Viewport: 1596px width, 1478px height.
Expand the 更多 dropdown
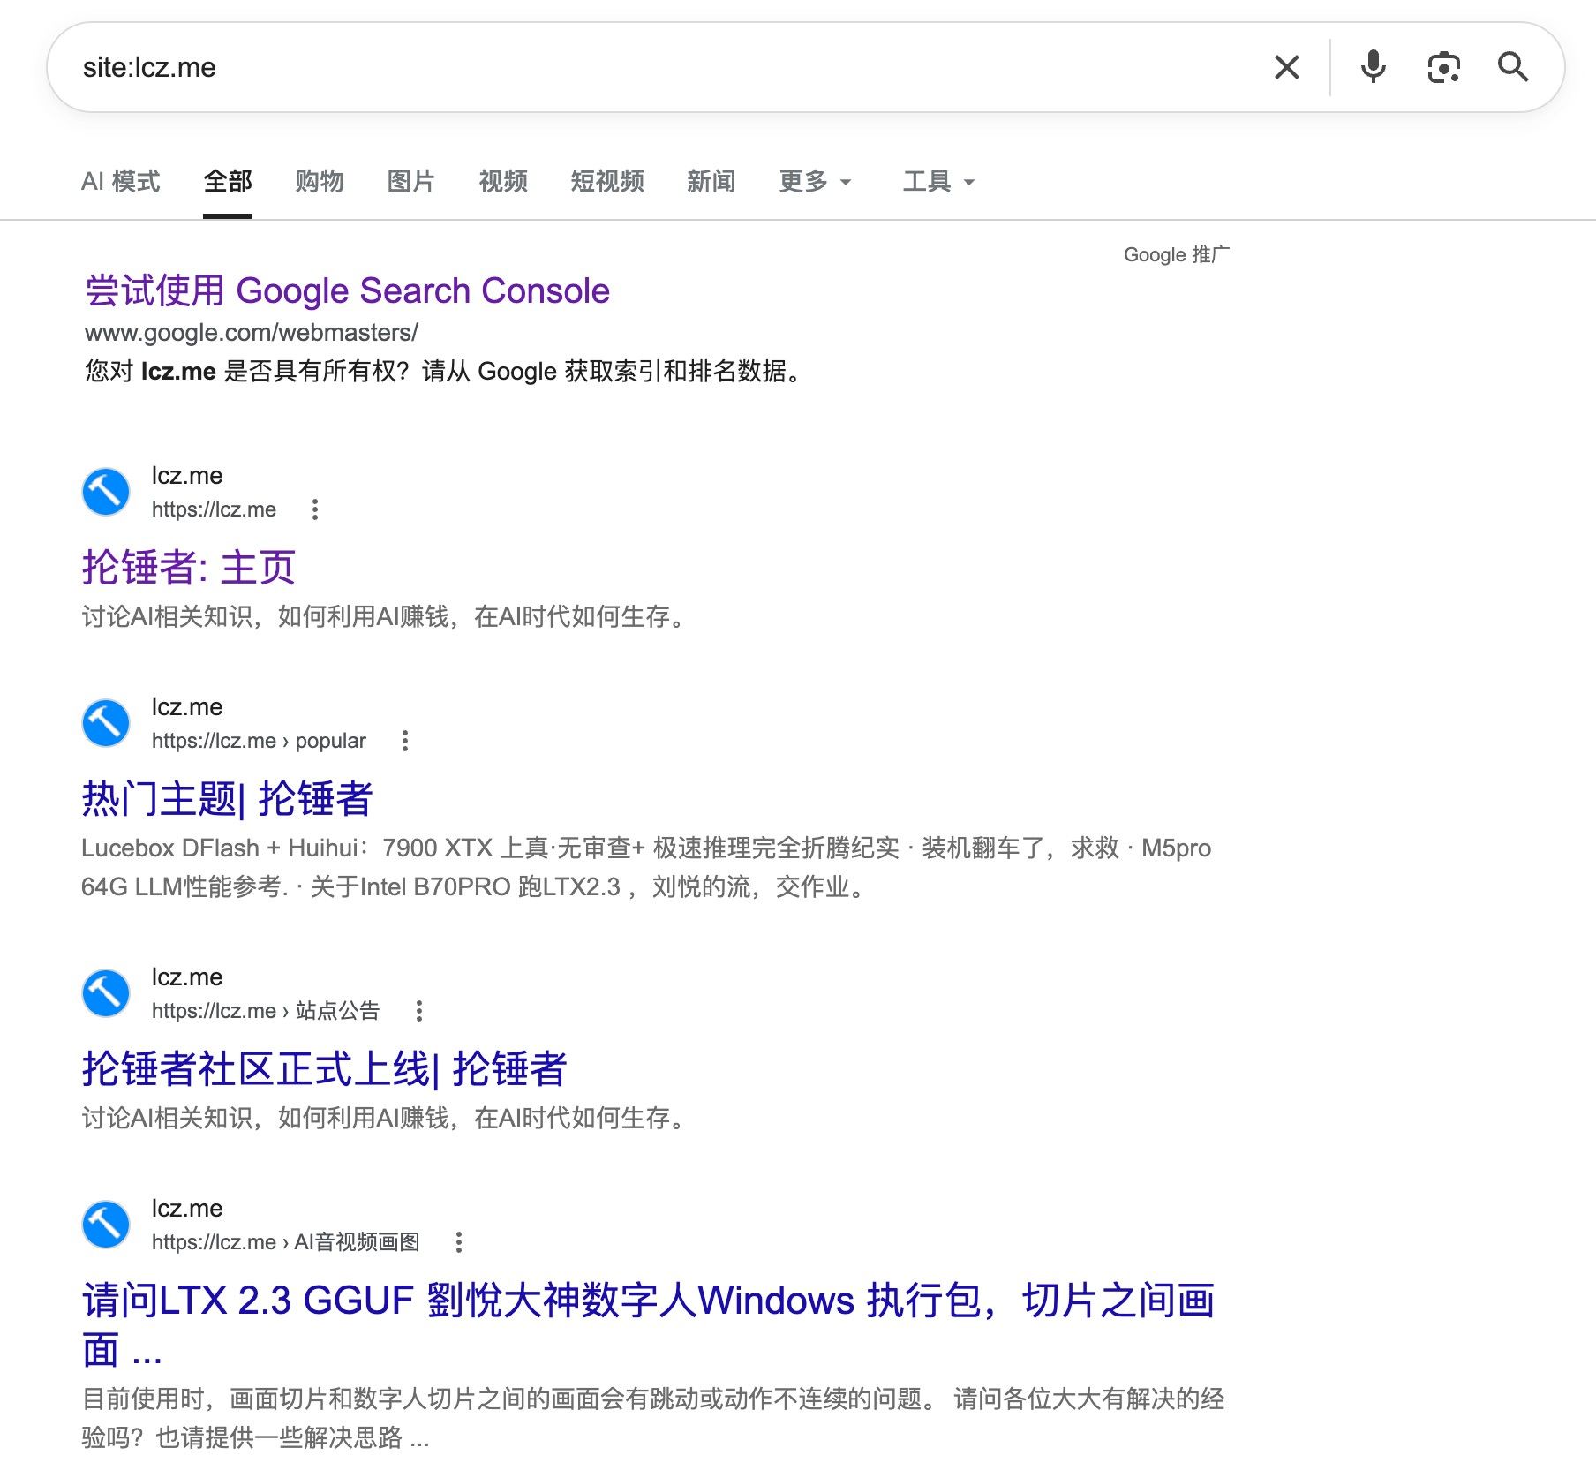pos(815,182)
